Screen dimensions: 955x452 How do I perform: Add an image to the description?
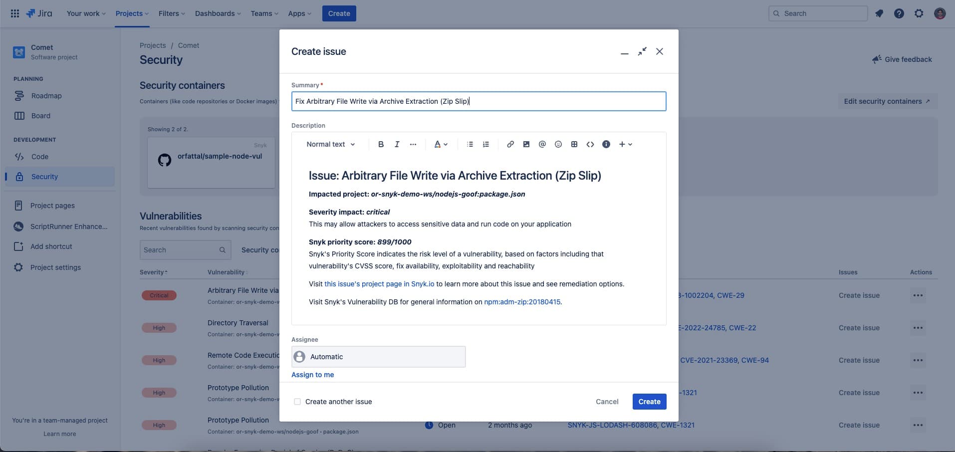coord(526,144)
